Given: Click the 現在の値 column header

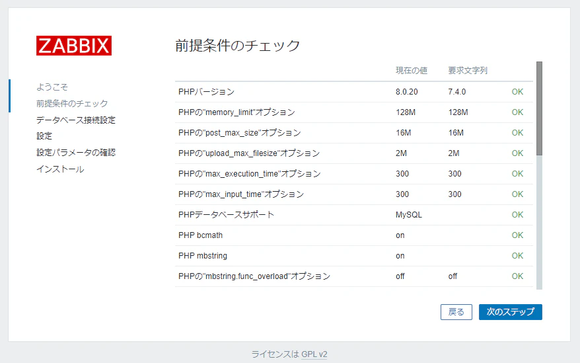Looking at the screenshot, I should [x=412, y=70].
